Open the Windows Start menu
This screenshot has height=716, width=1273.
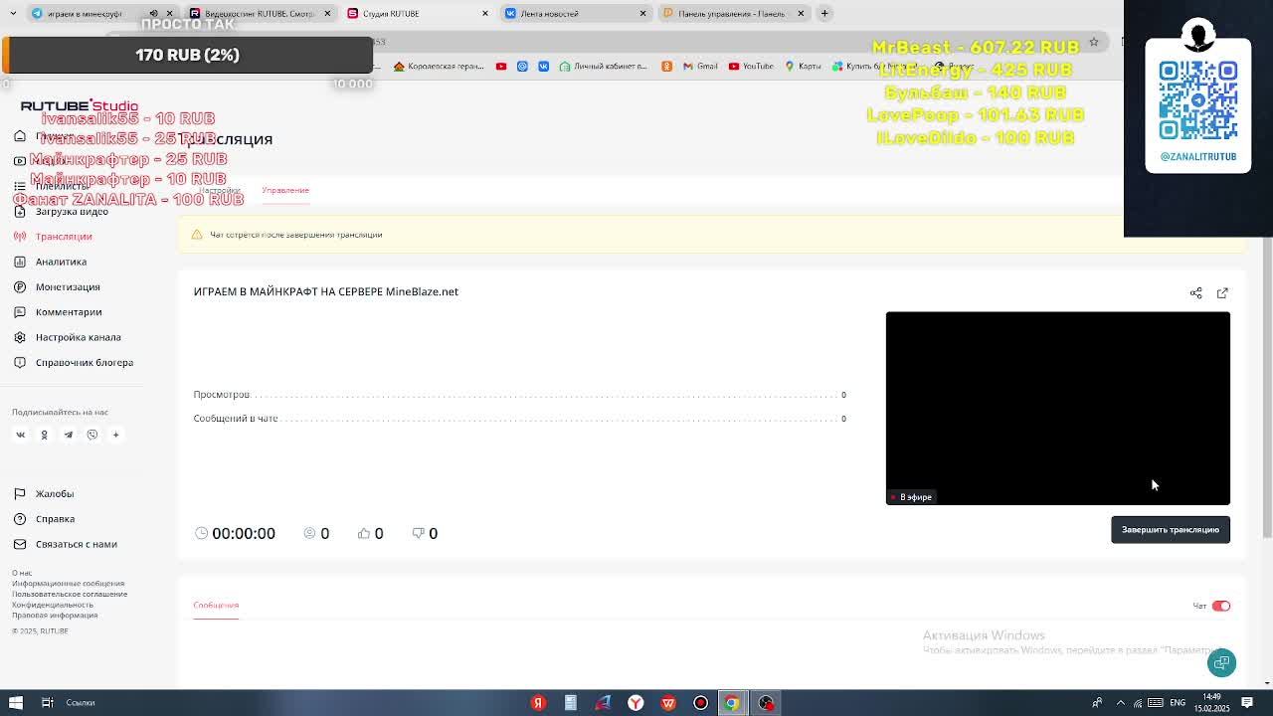coord(16,703)
